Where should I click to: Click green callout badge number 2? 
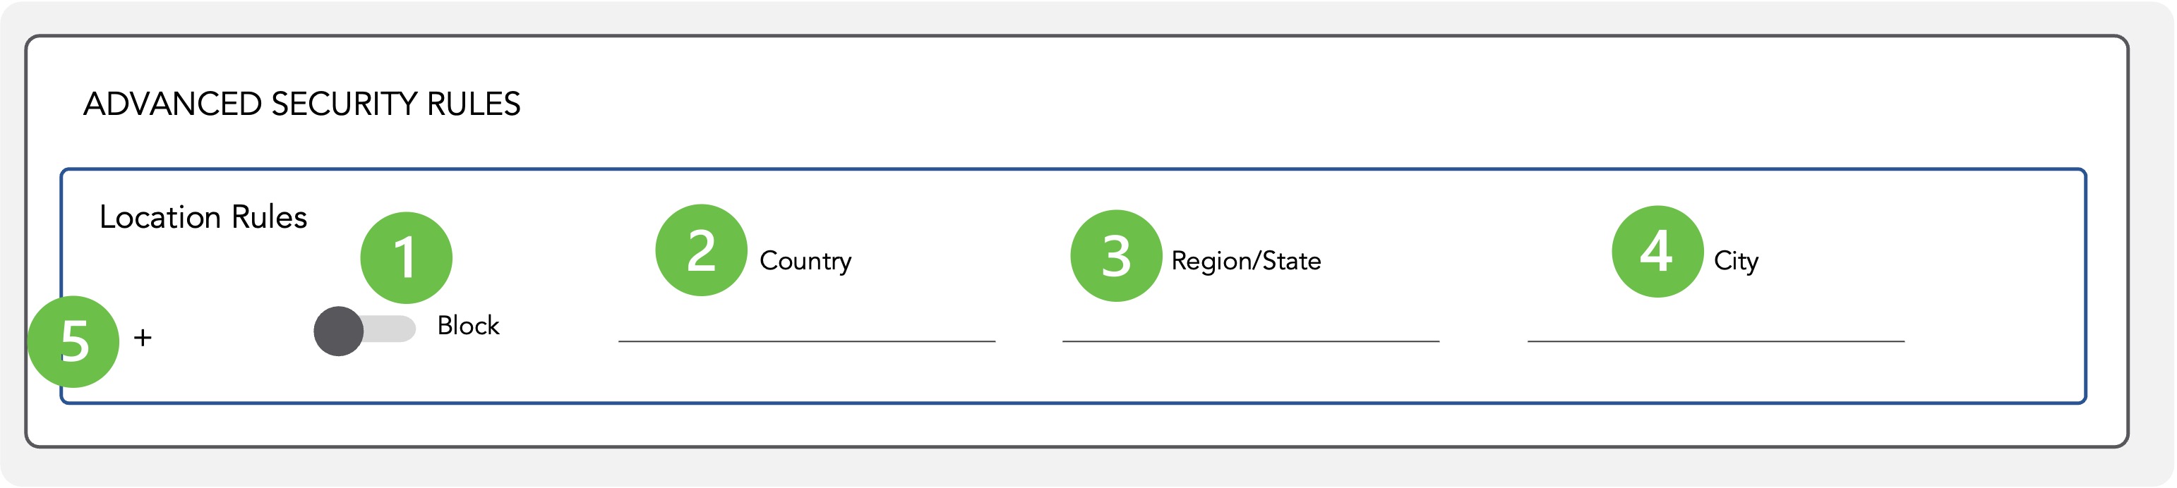click(700, 250)
